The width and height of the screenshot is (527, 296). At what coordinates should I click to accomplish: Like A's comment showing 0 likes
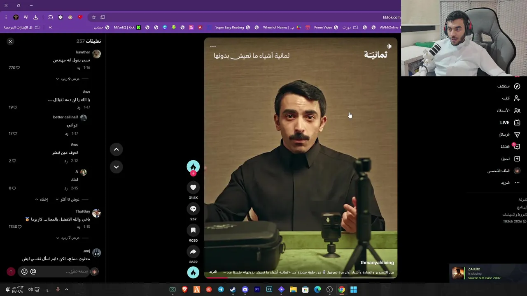click(x=14, y=188)
